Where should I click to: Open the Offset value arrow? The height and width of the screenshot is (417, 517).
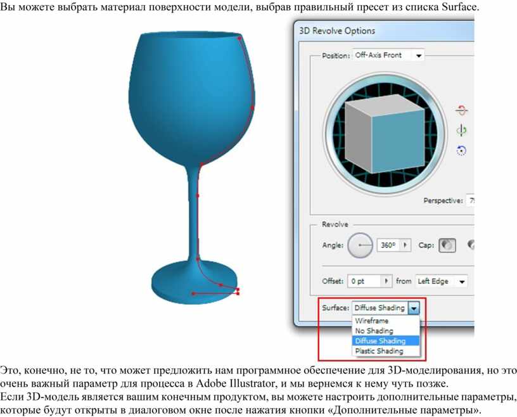[386, 281]
